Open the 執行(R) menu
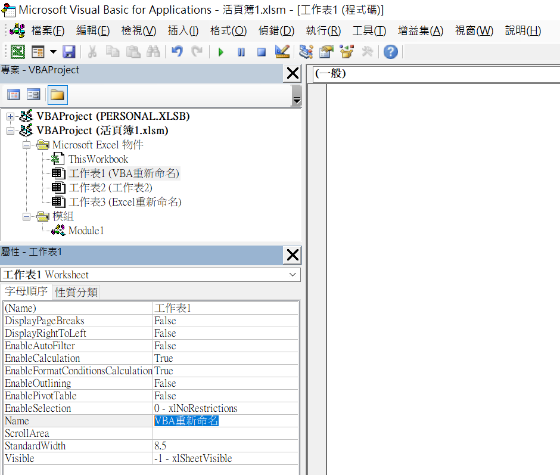The height and width of the screenshot is (475, 560). [x=323, y=31]
